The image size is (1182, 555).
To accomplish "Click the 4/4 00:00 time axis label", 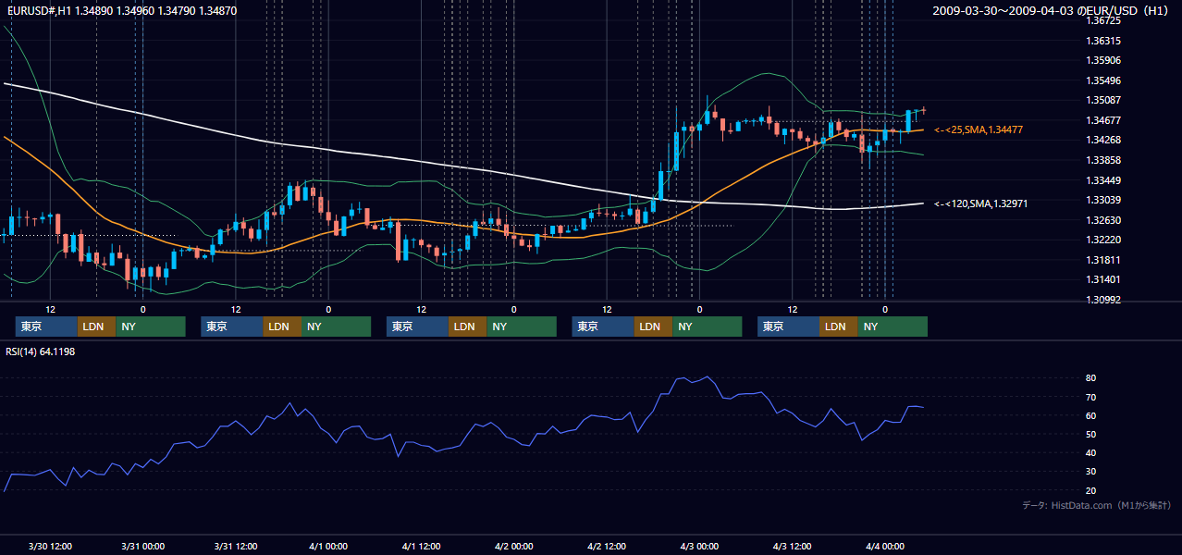I will coord(885,546).
